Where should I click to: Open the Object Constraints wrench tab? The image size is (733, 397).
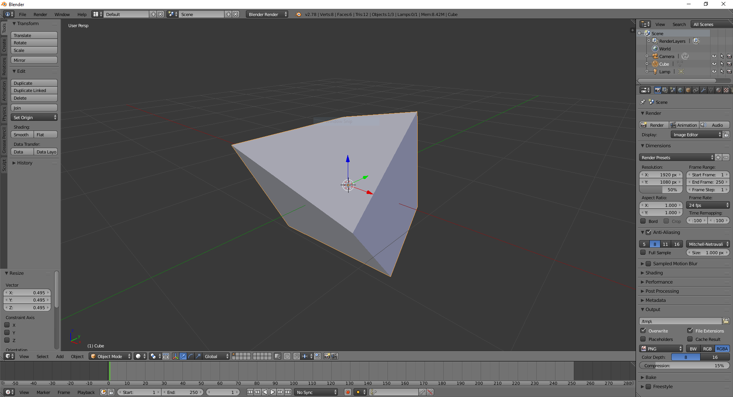[x=704, y=90]
